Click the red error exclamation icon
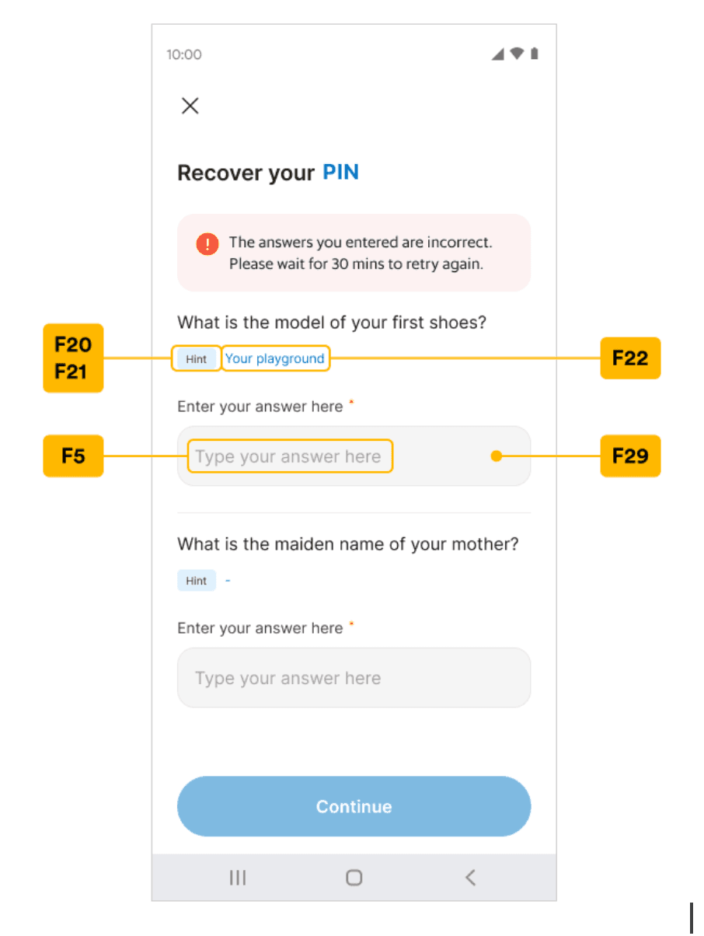The width and height of the screenshot is (704, 936). (x=207, y=244)
